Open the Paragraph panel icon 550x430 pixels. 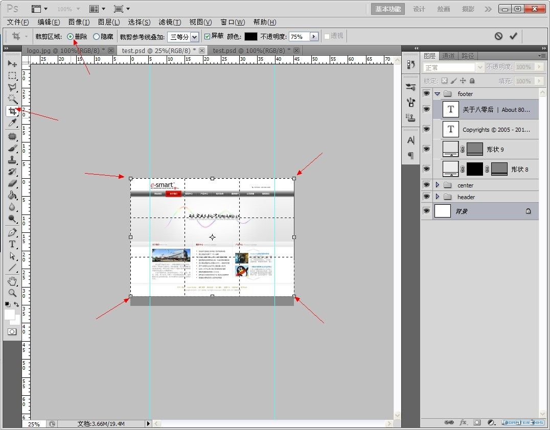click(411, 155)
